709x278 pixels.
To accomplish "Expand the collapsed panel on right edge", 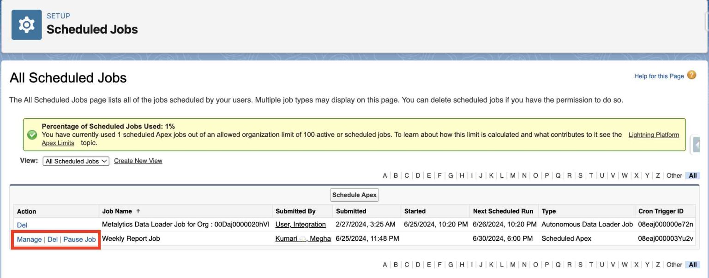I will (x=697, y=144).
